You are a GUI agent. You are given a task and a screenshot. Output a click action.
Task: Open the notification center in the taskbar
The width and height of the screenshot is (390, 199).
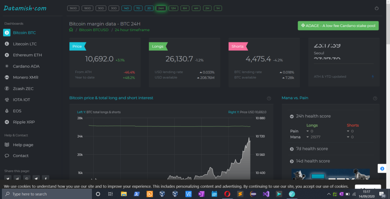coord(382,194)
